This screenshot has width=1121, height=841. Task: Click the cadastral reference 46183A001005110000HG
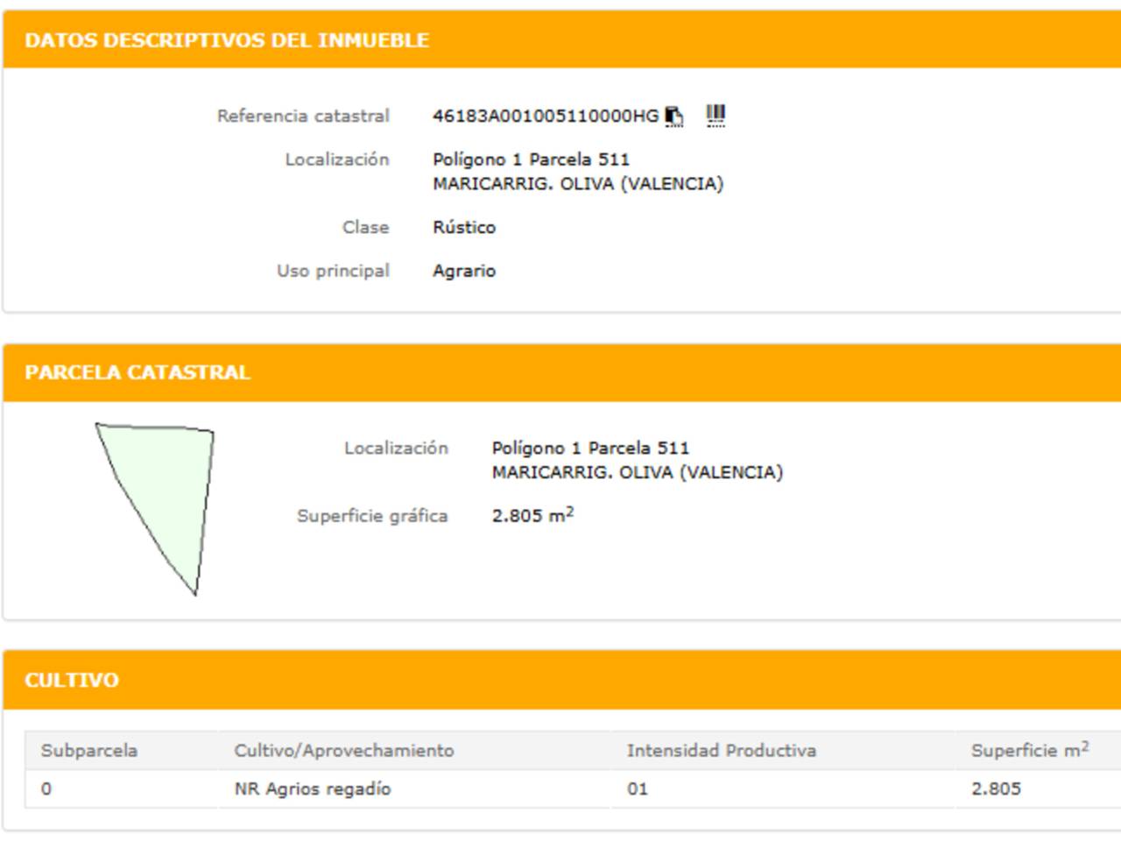[545, 116]
